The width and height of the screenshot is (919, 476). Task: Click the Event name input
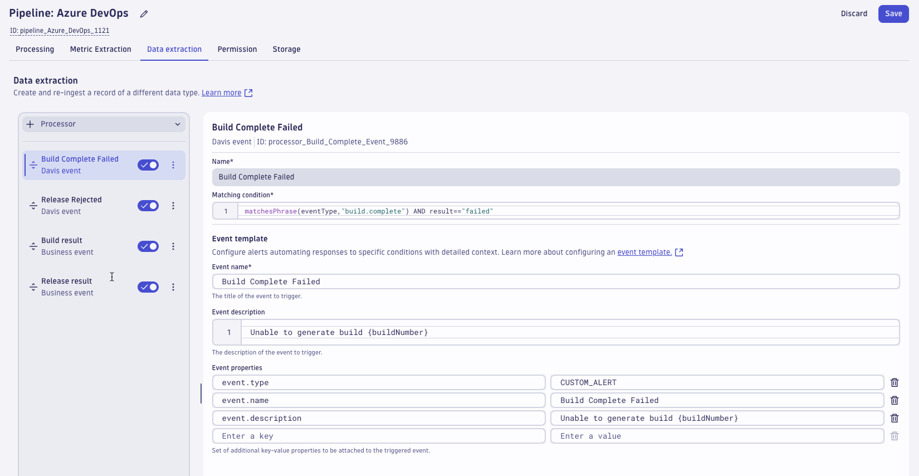(556, 281)
